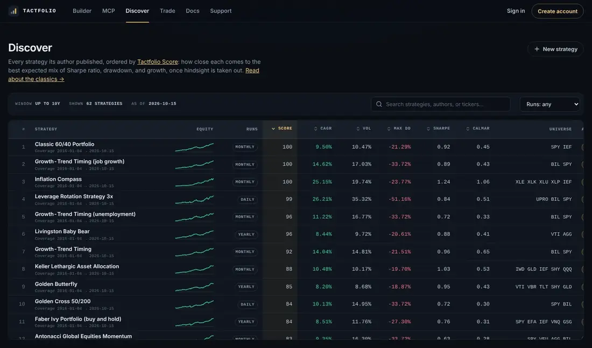
Task: Click the 2026-10-15 as-of date
Action: tap(163, 103)
